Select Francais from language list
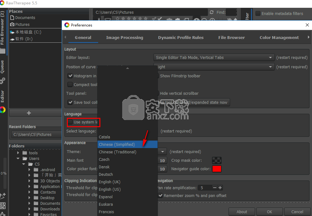312x216 pixels. [128, 212]
